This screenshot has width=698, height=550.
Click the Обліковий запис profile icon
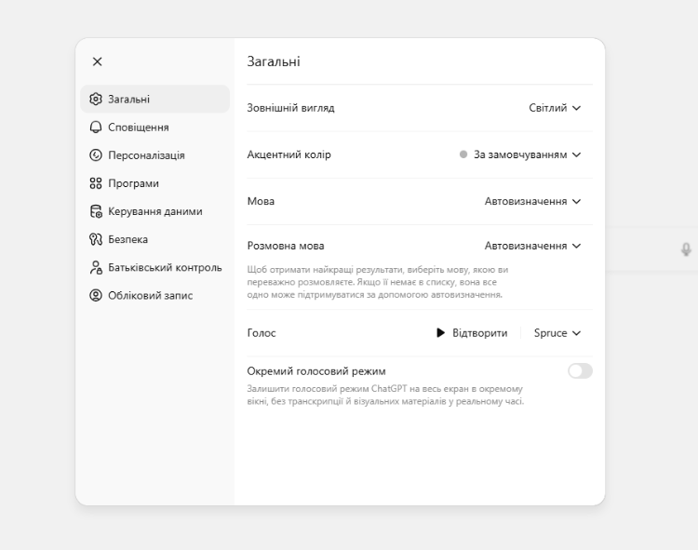95,296
